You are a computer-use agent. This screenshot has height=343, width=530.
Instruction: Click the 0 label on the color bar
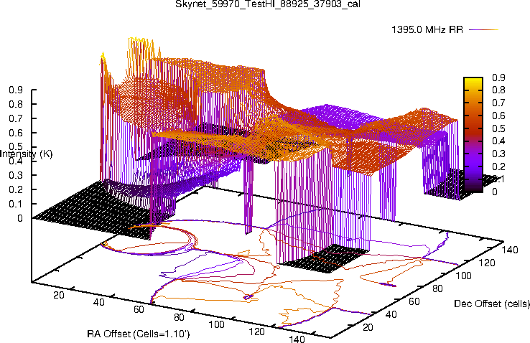pyautogui.click(x=495, y=192)
